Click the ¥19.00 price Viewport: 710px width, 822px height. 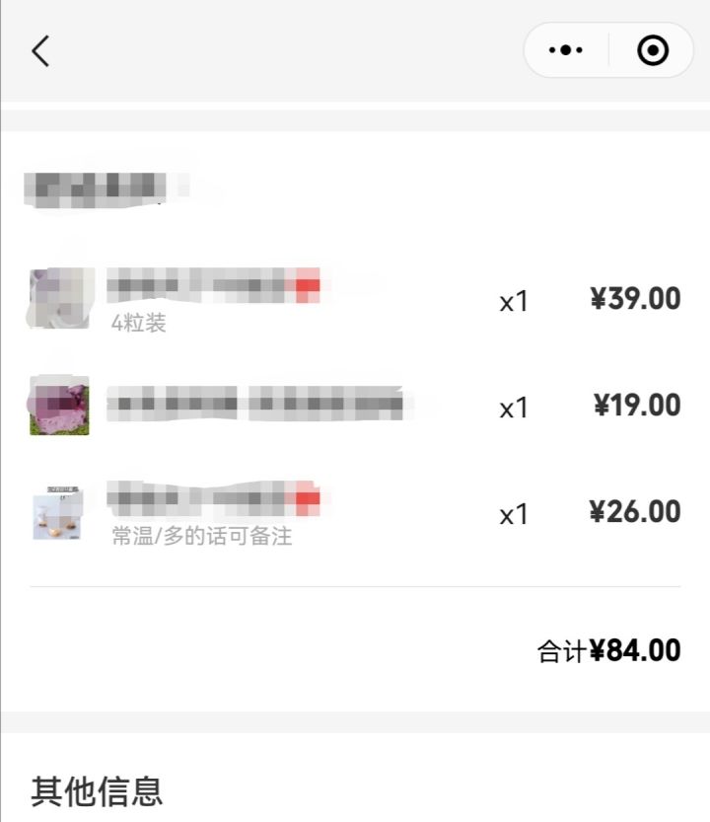pos(637,405)
